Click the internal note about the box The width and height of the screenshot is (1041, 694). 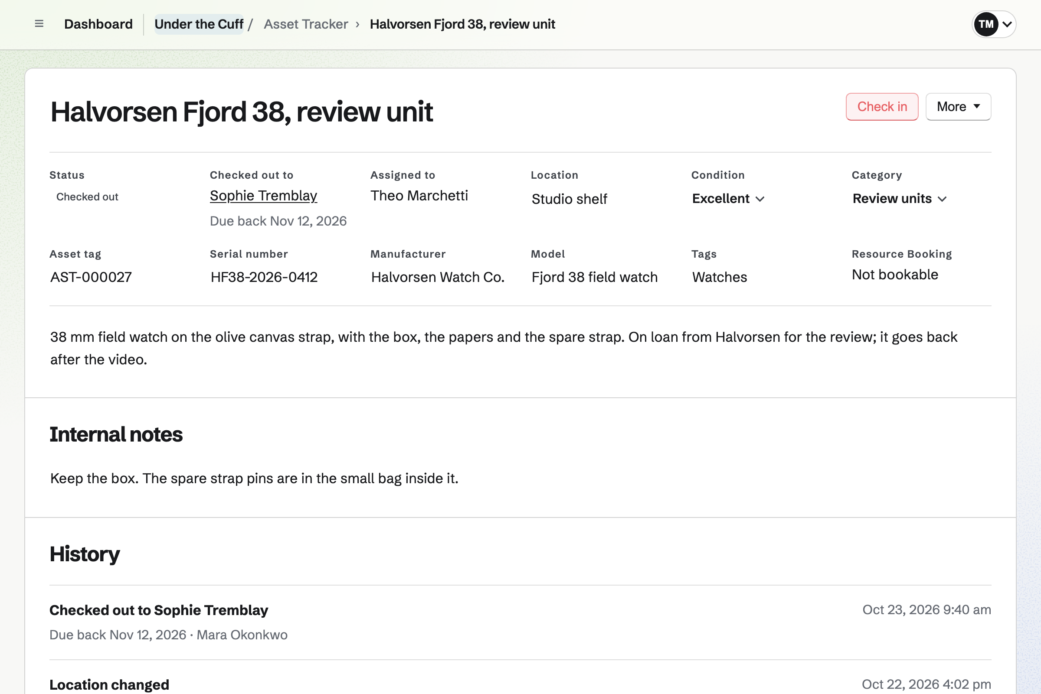pos(254,478)
